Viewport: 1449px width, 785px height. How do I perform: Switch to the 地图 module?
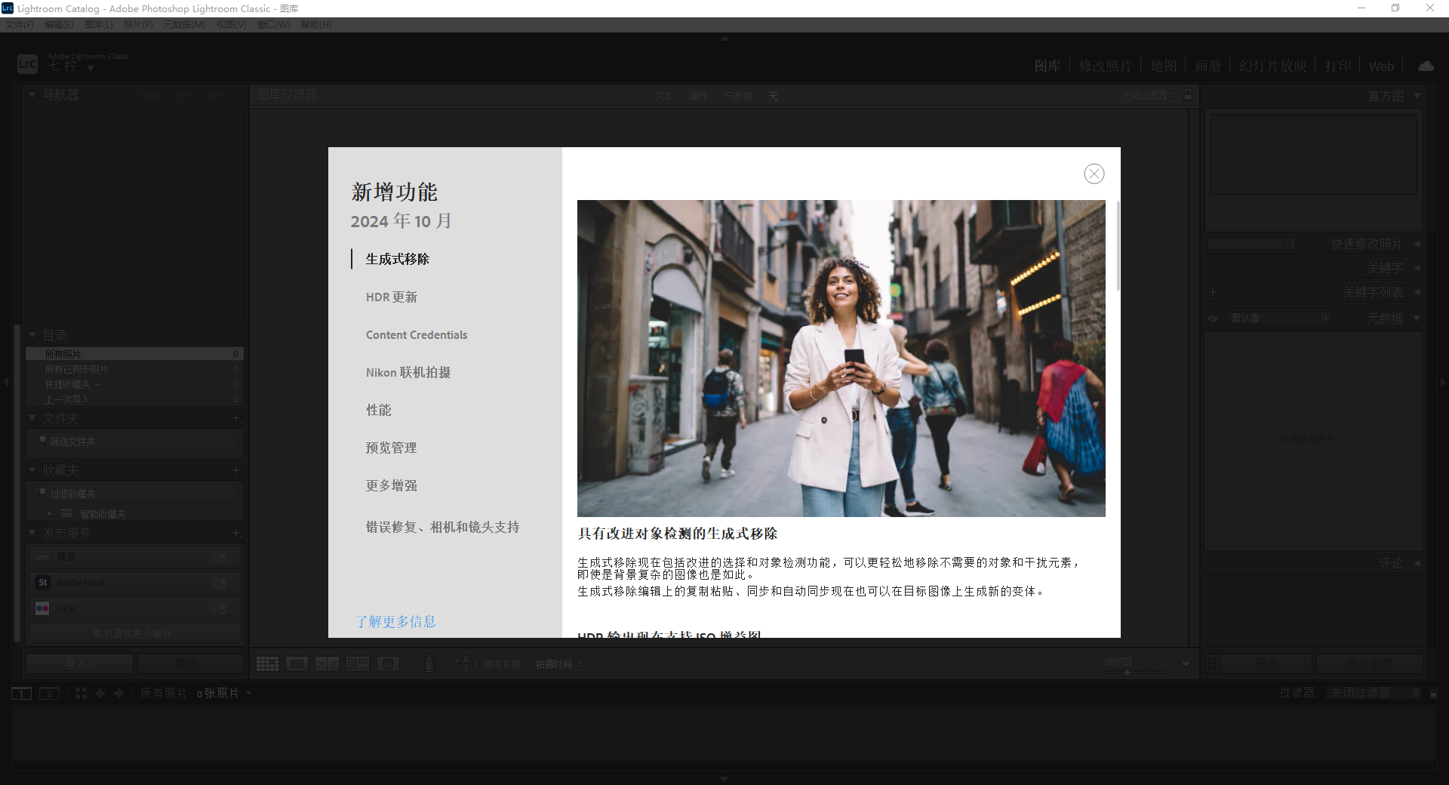coord(1163,66)
